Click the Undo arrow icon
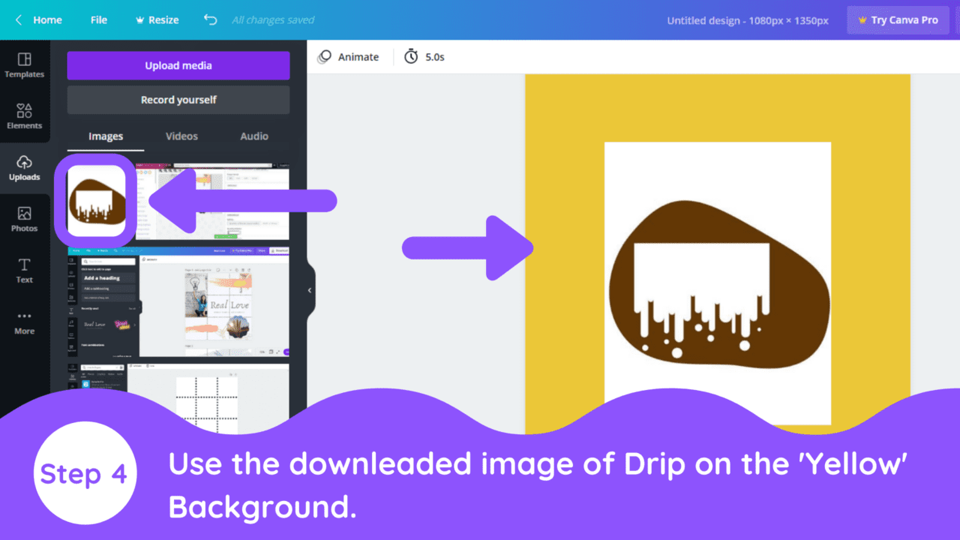The width and height of the screenshot is (960, 540). (x=210, y=20)
